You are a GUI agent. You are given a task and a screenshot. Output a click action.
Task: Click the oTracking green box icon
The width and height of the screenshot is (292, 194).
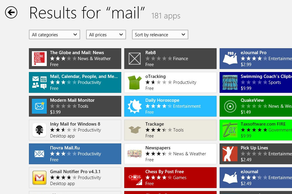(x=135, y=82)
